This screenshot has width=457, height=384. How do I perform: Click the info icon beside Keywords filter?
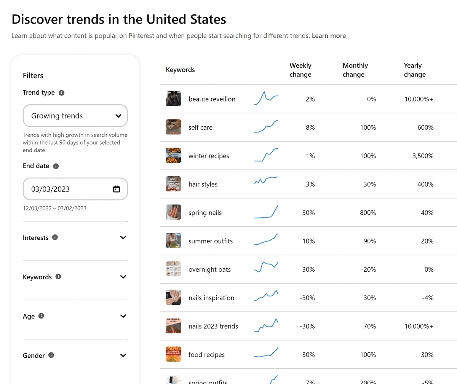58,277
